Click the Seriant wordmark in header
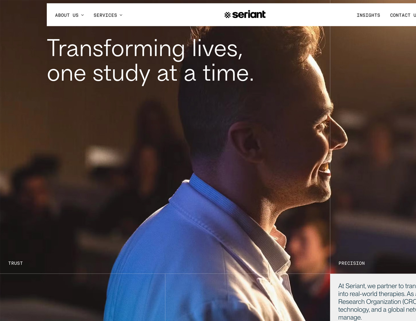 click(x=249, y=14)
